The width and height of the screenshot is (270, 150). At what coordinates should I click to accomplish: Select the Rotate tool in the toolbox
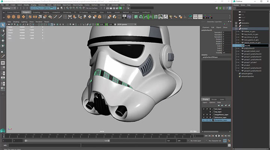tap(3, 46)
